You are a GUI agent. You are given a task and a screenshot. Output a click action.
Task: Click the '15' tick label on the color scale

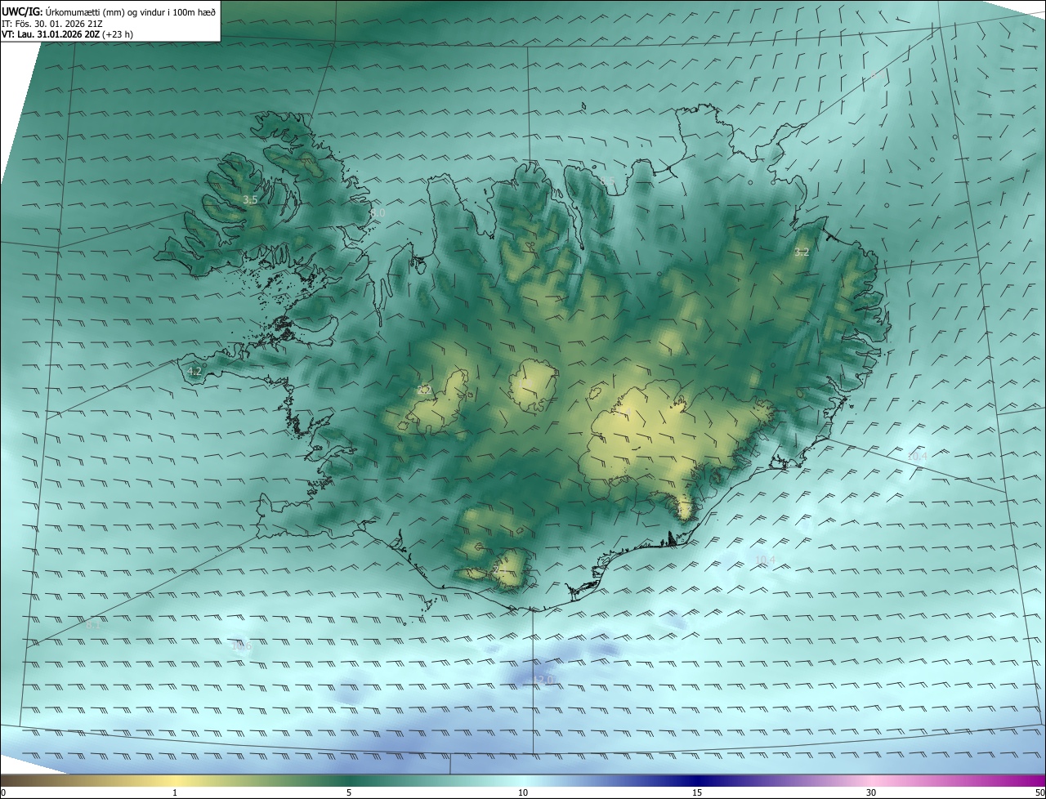click(x=697, y=792)
